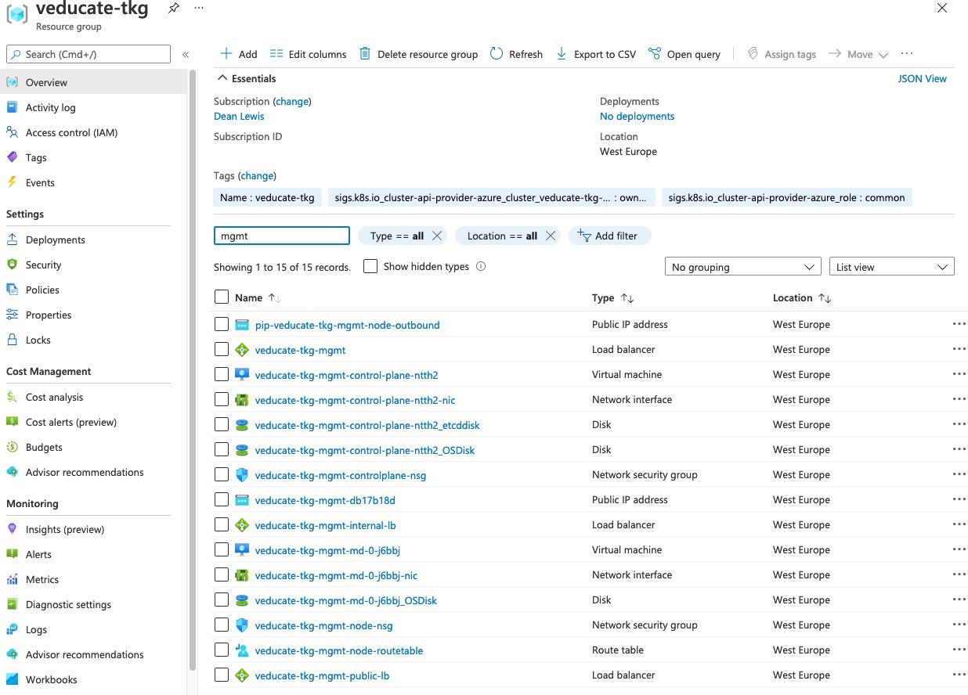Open Cost analysis in sidebar
This screenshot has width=968, height=695.
click(54, 397)
